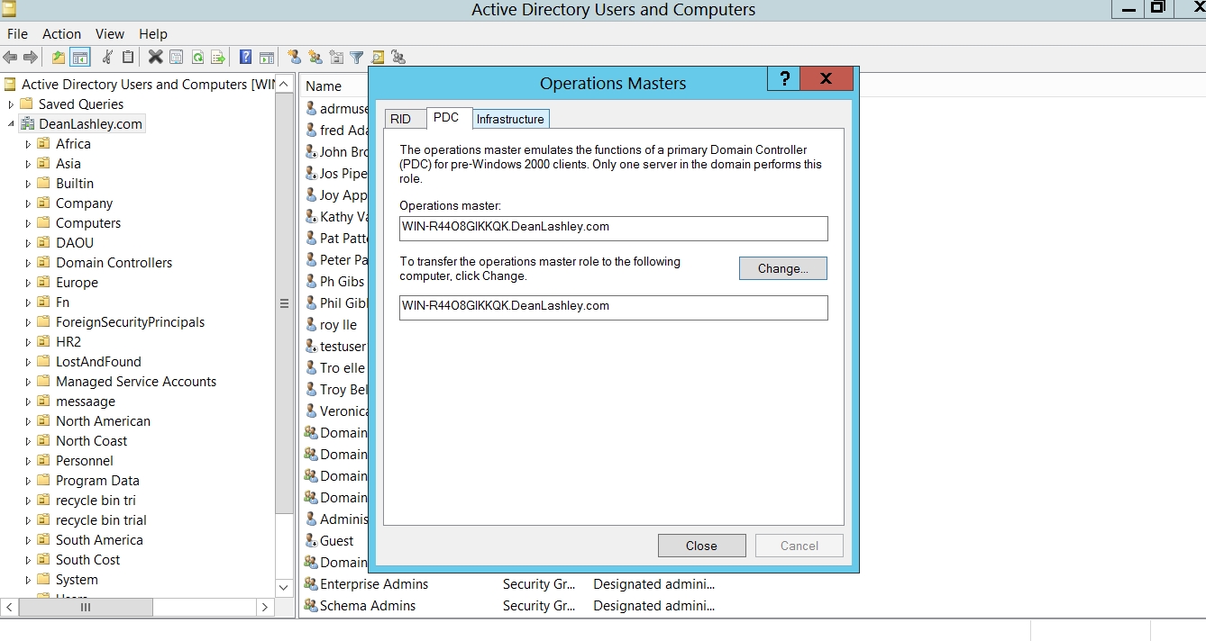Click the Filter funnel toolbar icon
This screenshot has width=1206, height=641.
pos(357,58)
